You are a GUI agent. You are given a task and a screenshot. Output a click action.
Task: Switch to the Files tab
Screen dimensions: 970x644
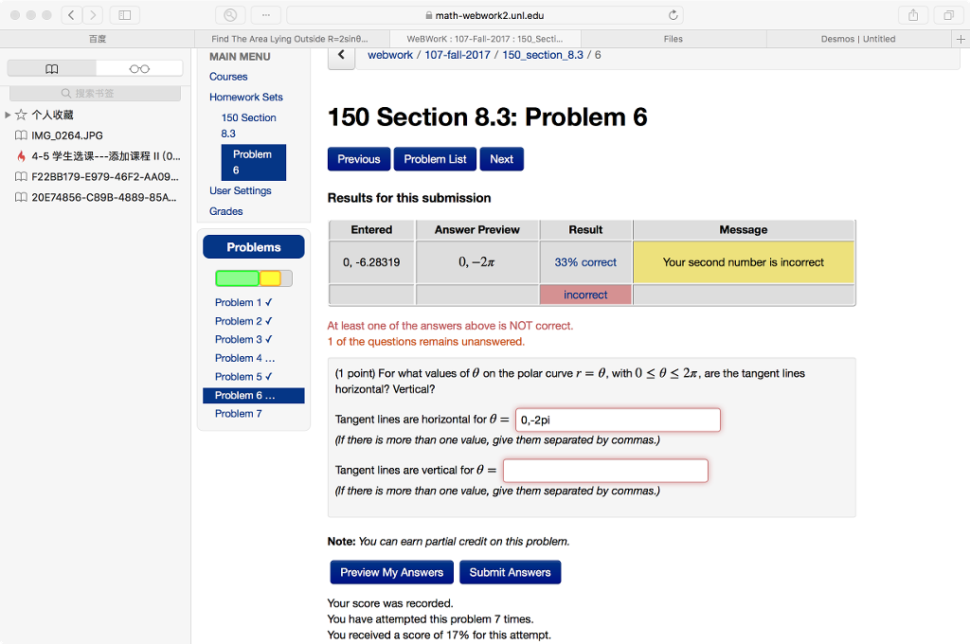pyautogui.click(x=673, y=39)
